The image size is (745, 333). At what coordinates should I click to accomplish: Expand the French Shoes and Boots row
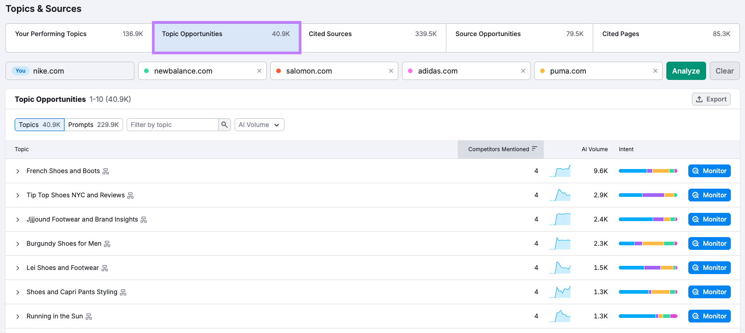18,171
